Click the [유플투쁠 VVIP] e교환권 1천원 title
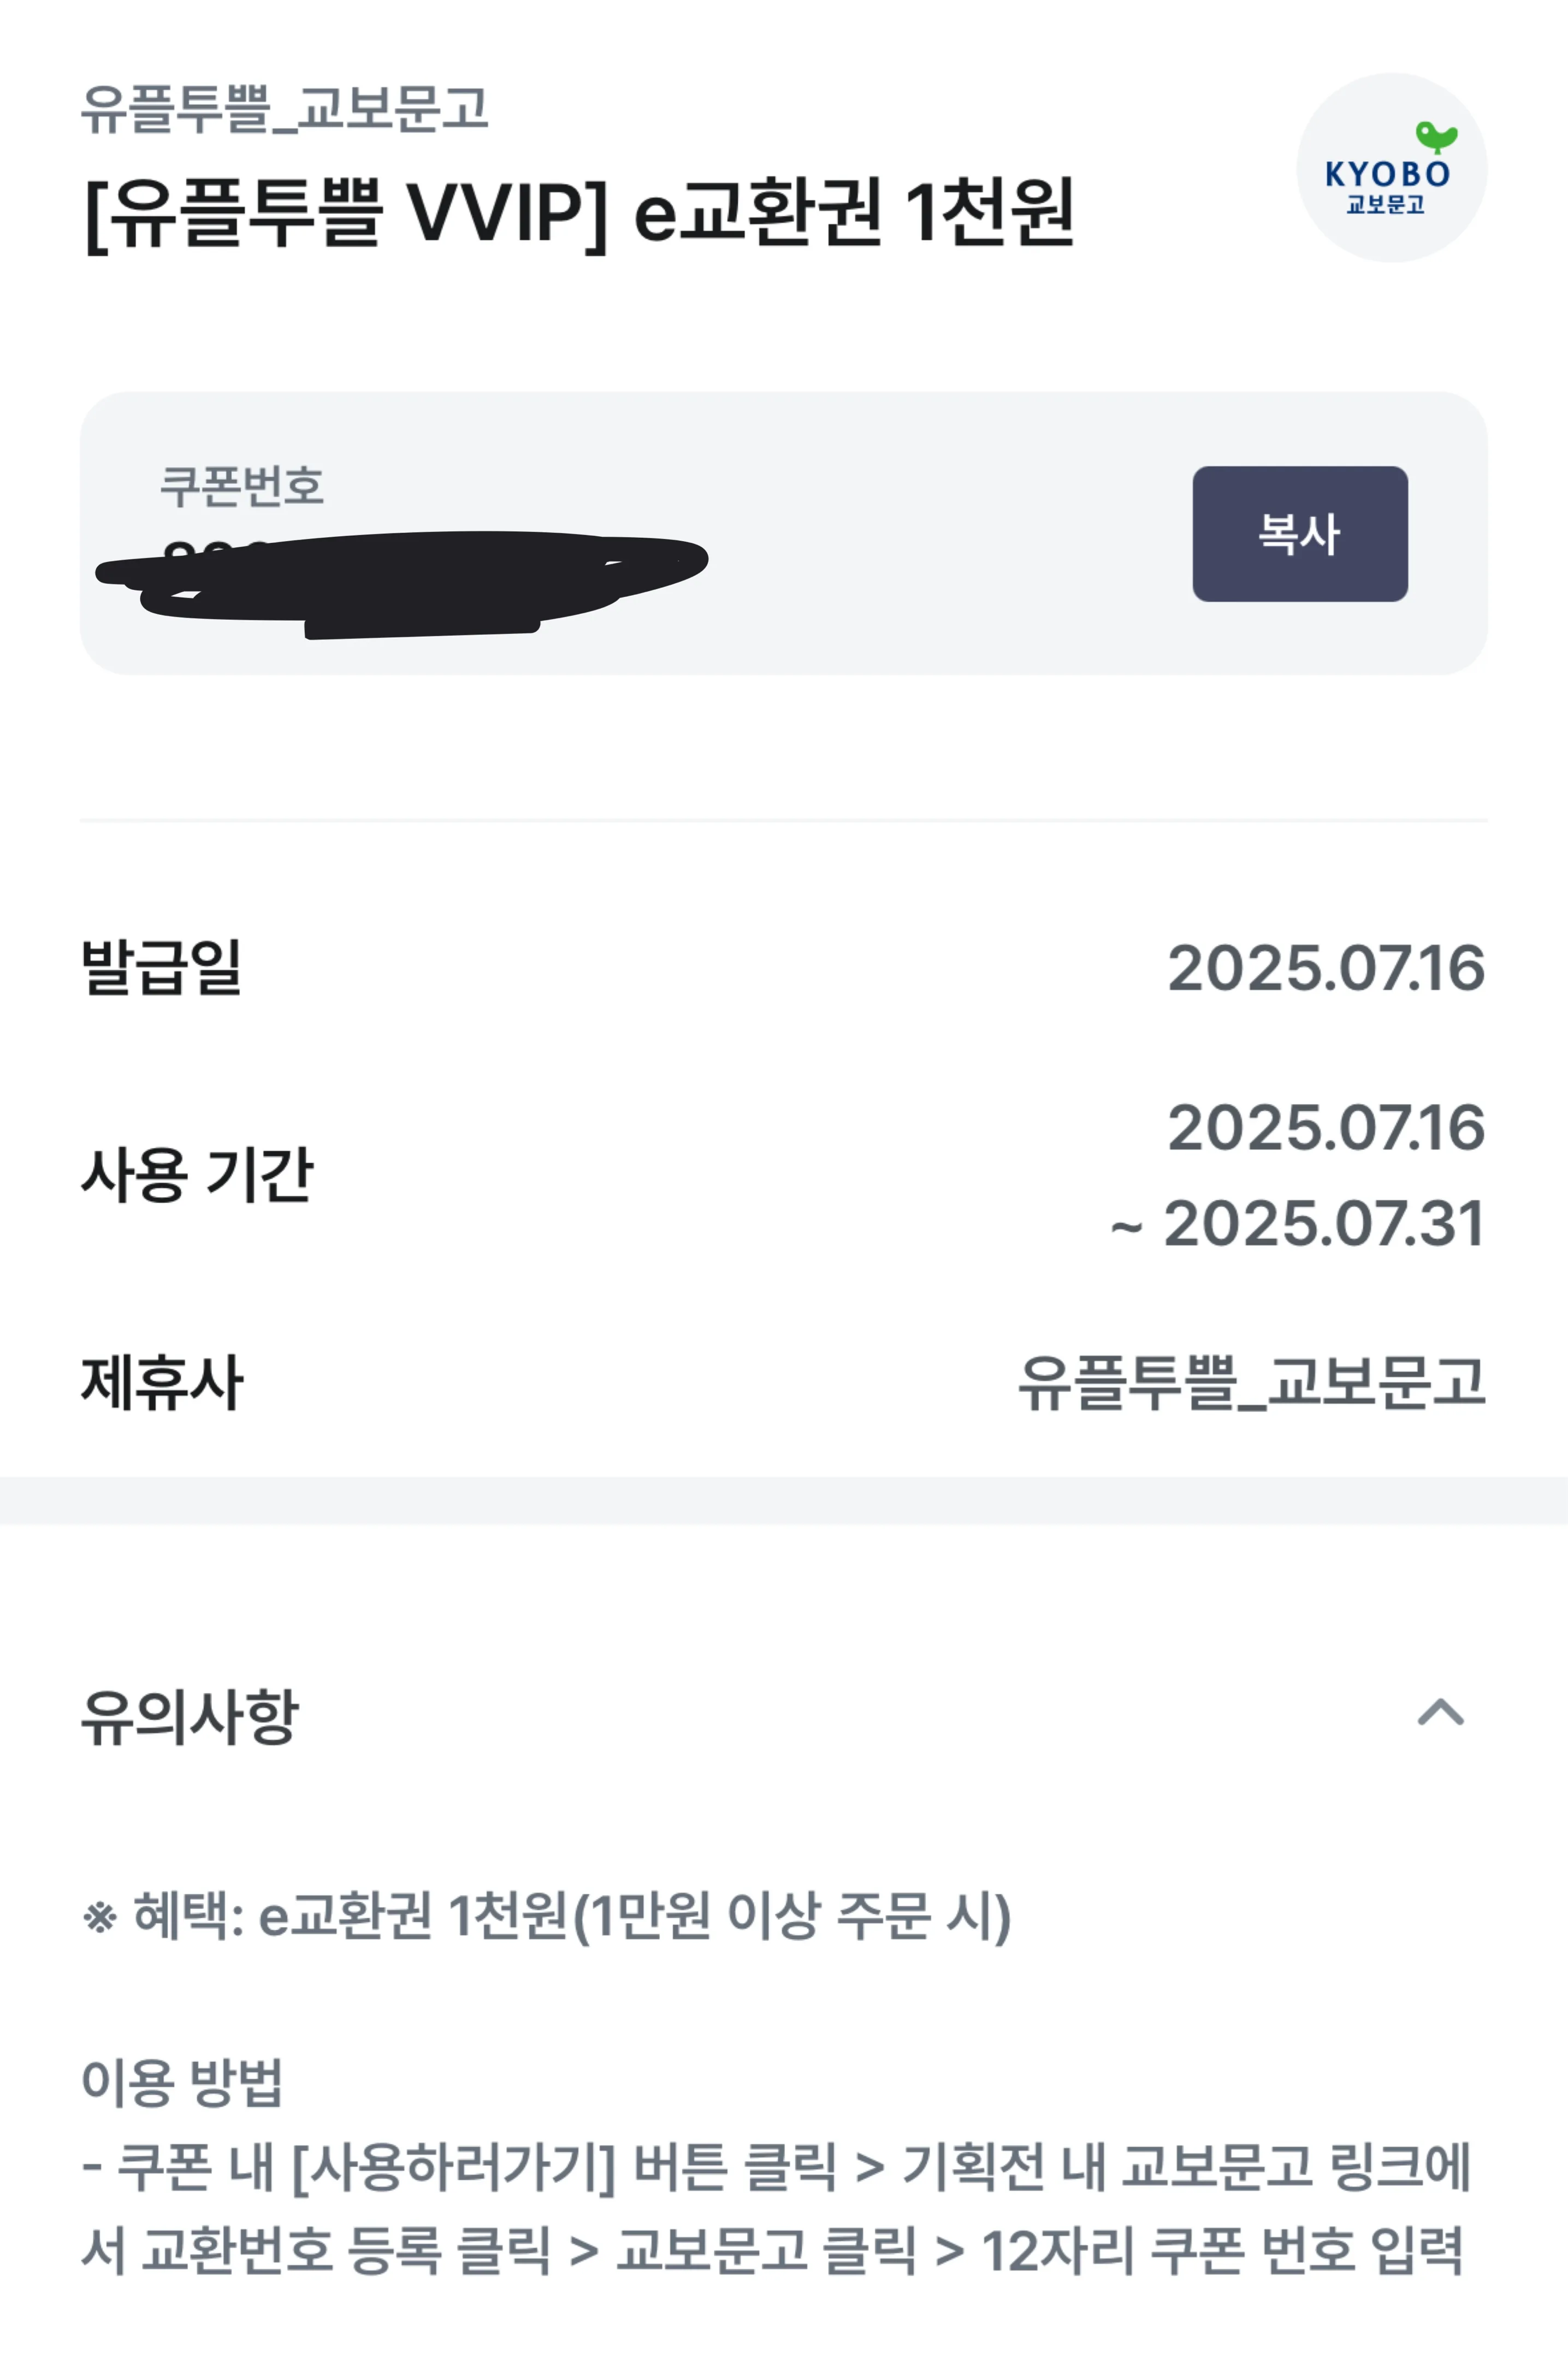1568x2359 pixels. 579,212
